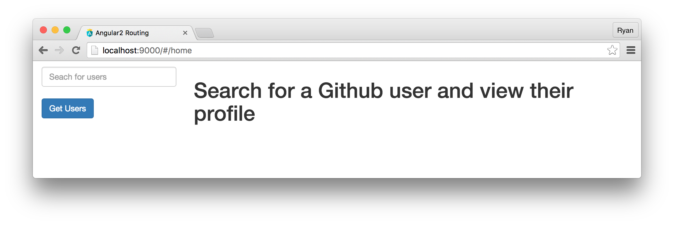
Task: Go back using the browser back arrow
Action: 43,50
